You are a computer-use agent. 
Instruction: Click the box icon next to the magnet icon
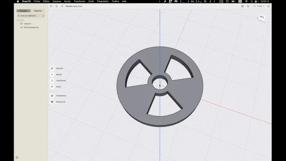[242, 6]
